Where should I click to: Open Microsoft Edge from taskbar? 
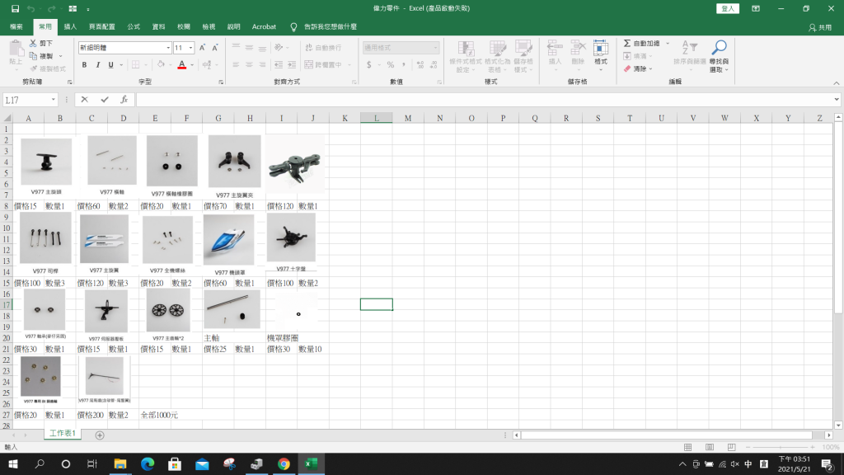(148, 463)
